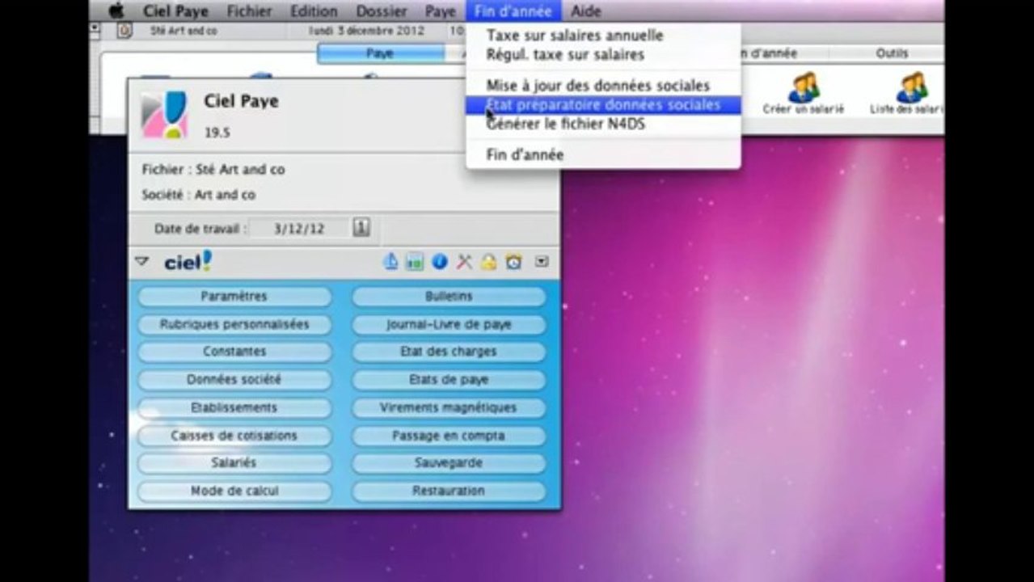Screen dimensions: 1034x582
Task: Open the calendar next to Date de travail
Action: pyautogui.click(x=361, y=228)
